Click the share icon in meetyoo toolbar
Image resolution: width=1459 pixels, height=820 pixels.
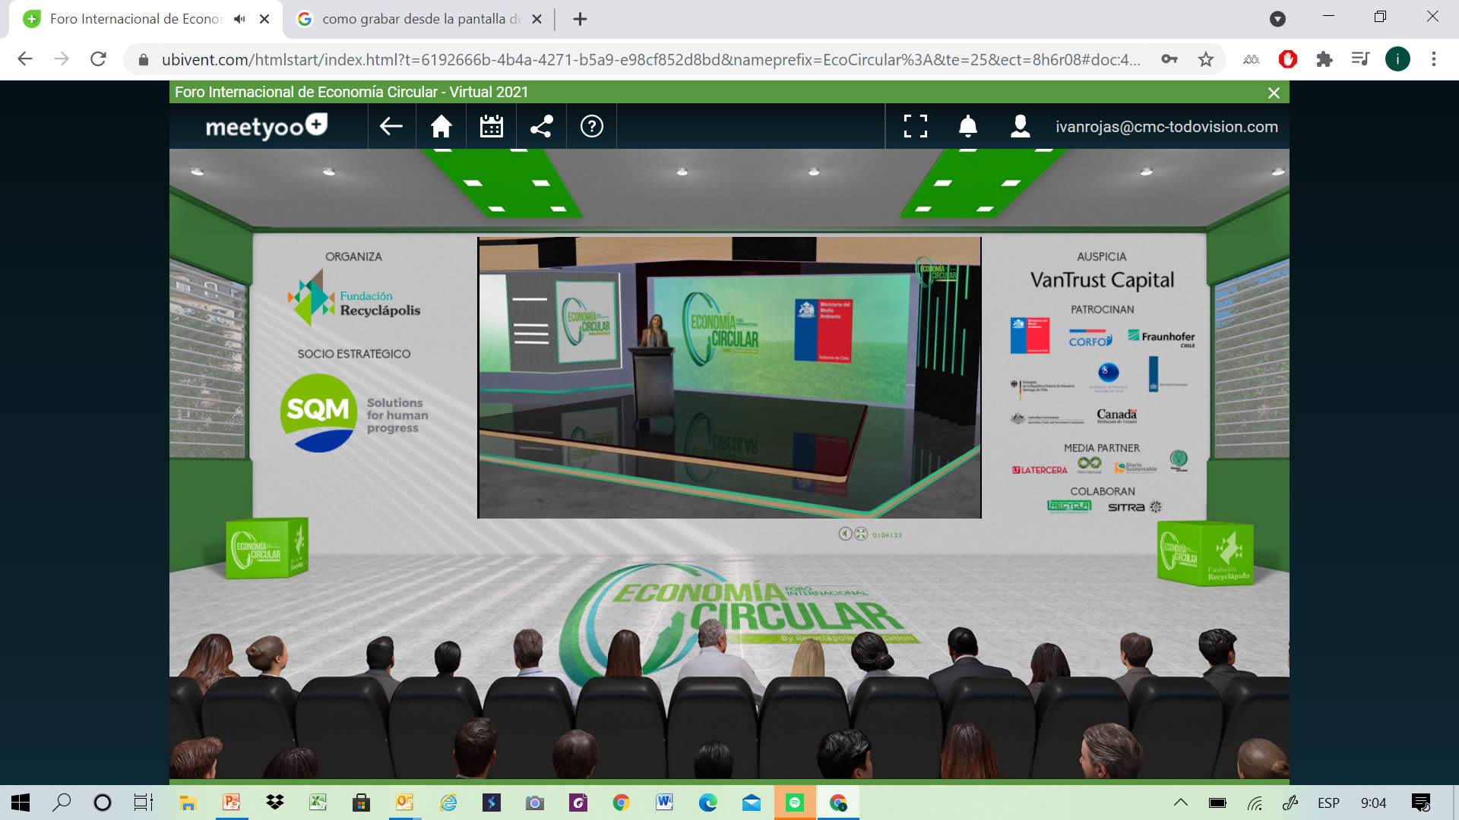(541, 127)
